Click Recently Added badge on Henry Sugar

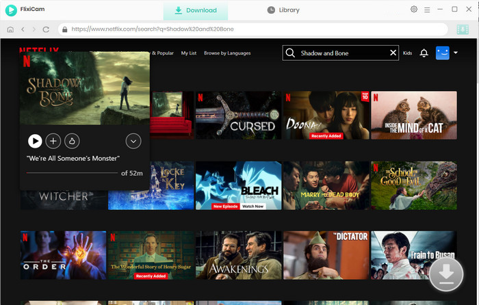[x=151, y=276]
